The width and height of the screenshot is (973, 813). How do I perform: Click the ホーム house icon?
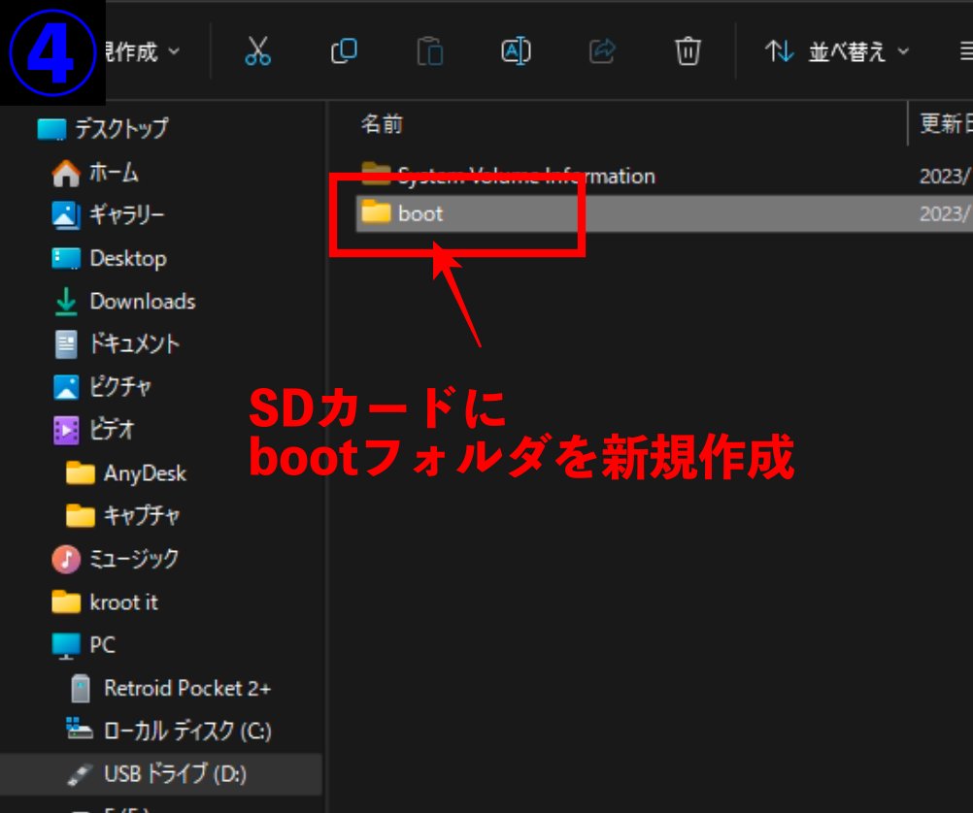coord(66,173)
